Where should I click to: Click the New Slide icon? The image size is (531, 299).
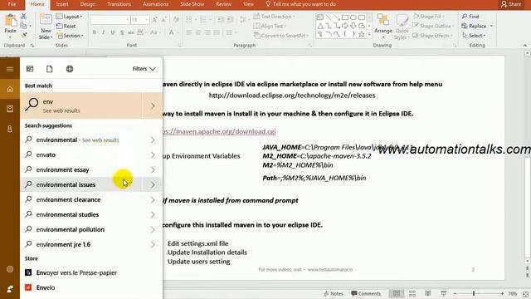pyautogui.click(x=46, y=20)
